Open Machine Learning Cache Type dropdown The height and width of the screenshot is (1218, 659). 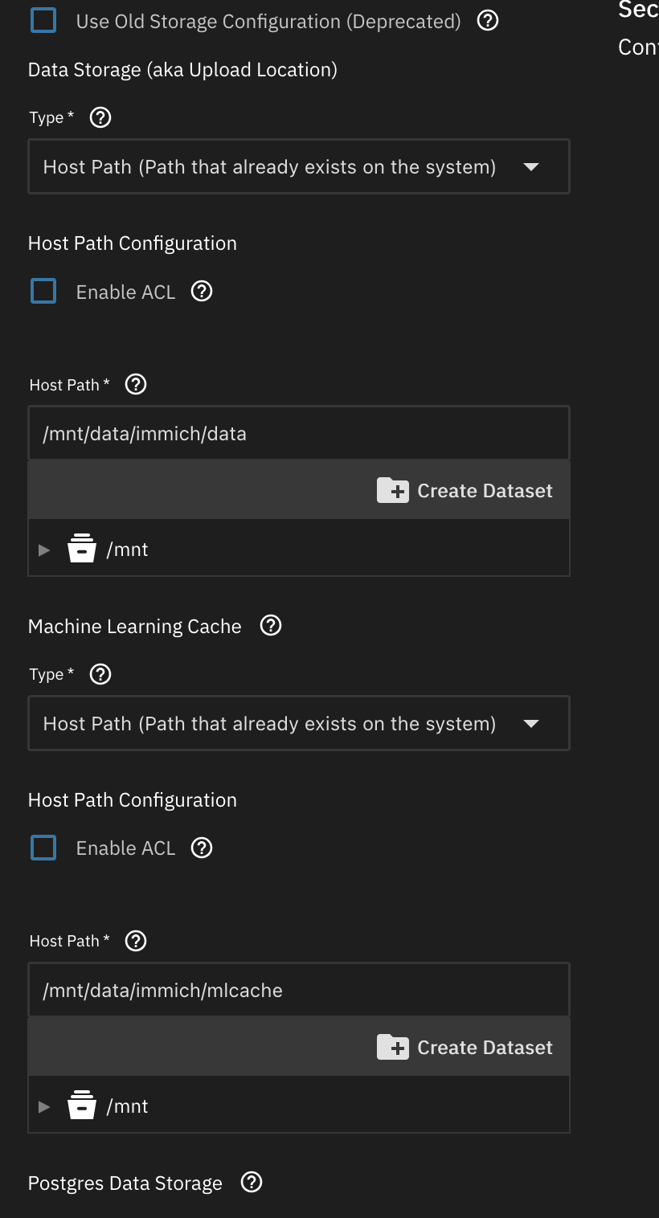298,723
